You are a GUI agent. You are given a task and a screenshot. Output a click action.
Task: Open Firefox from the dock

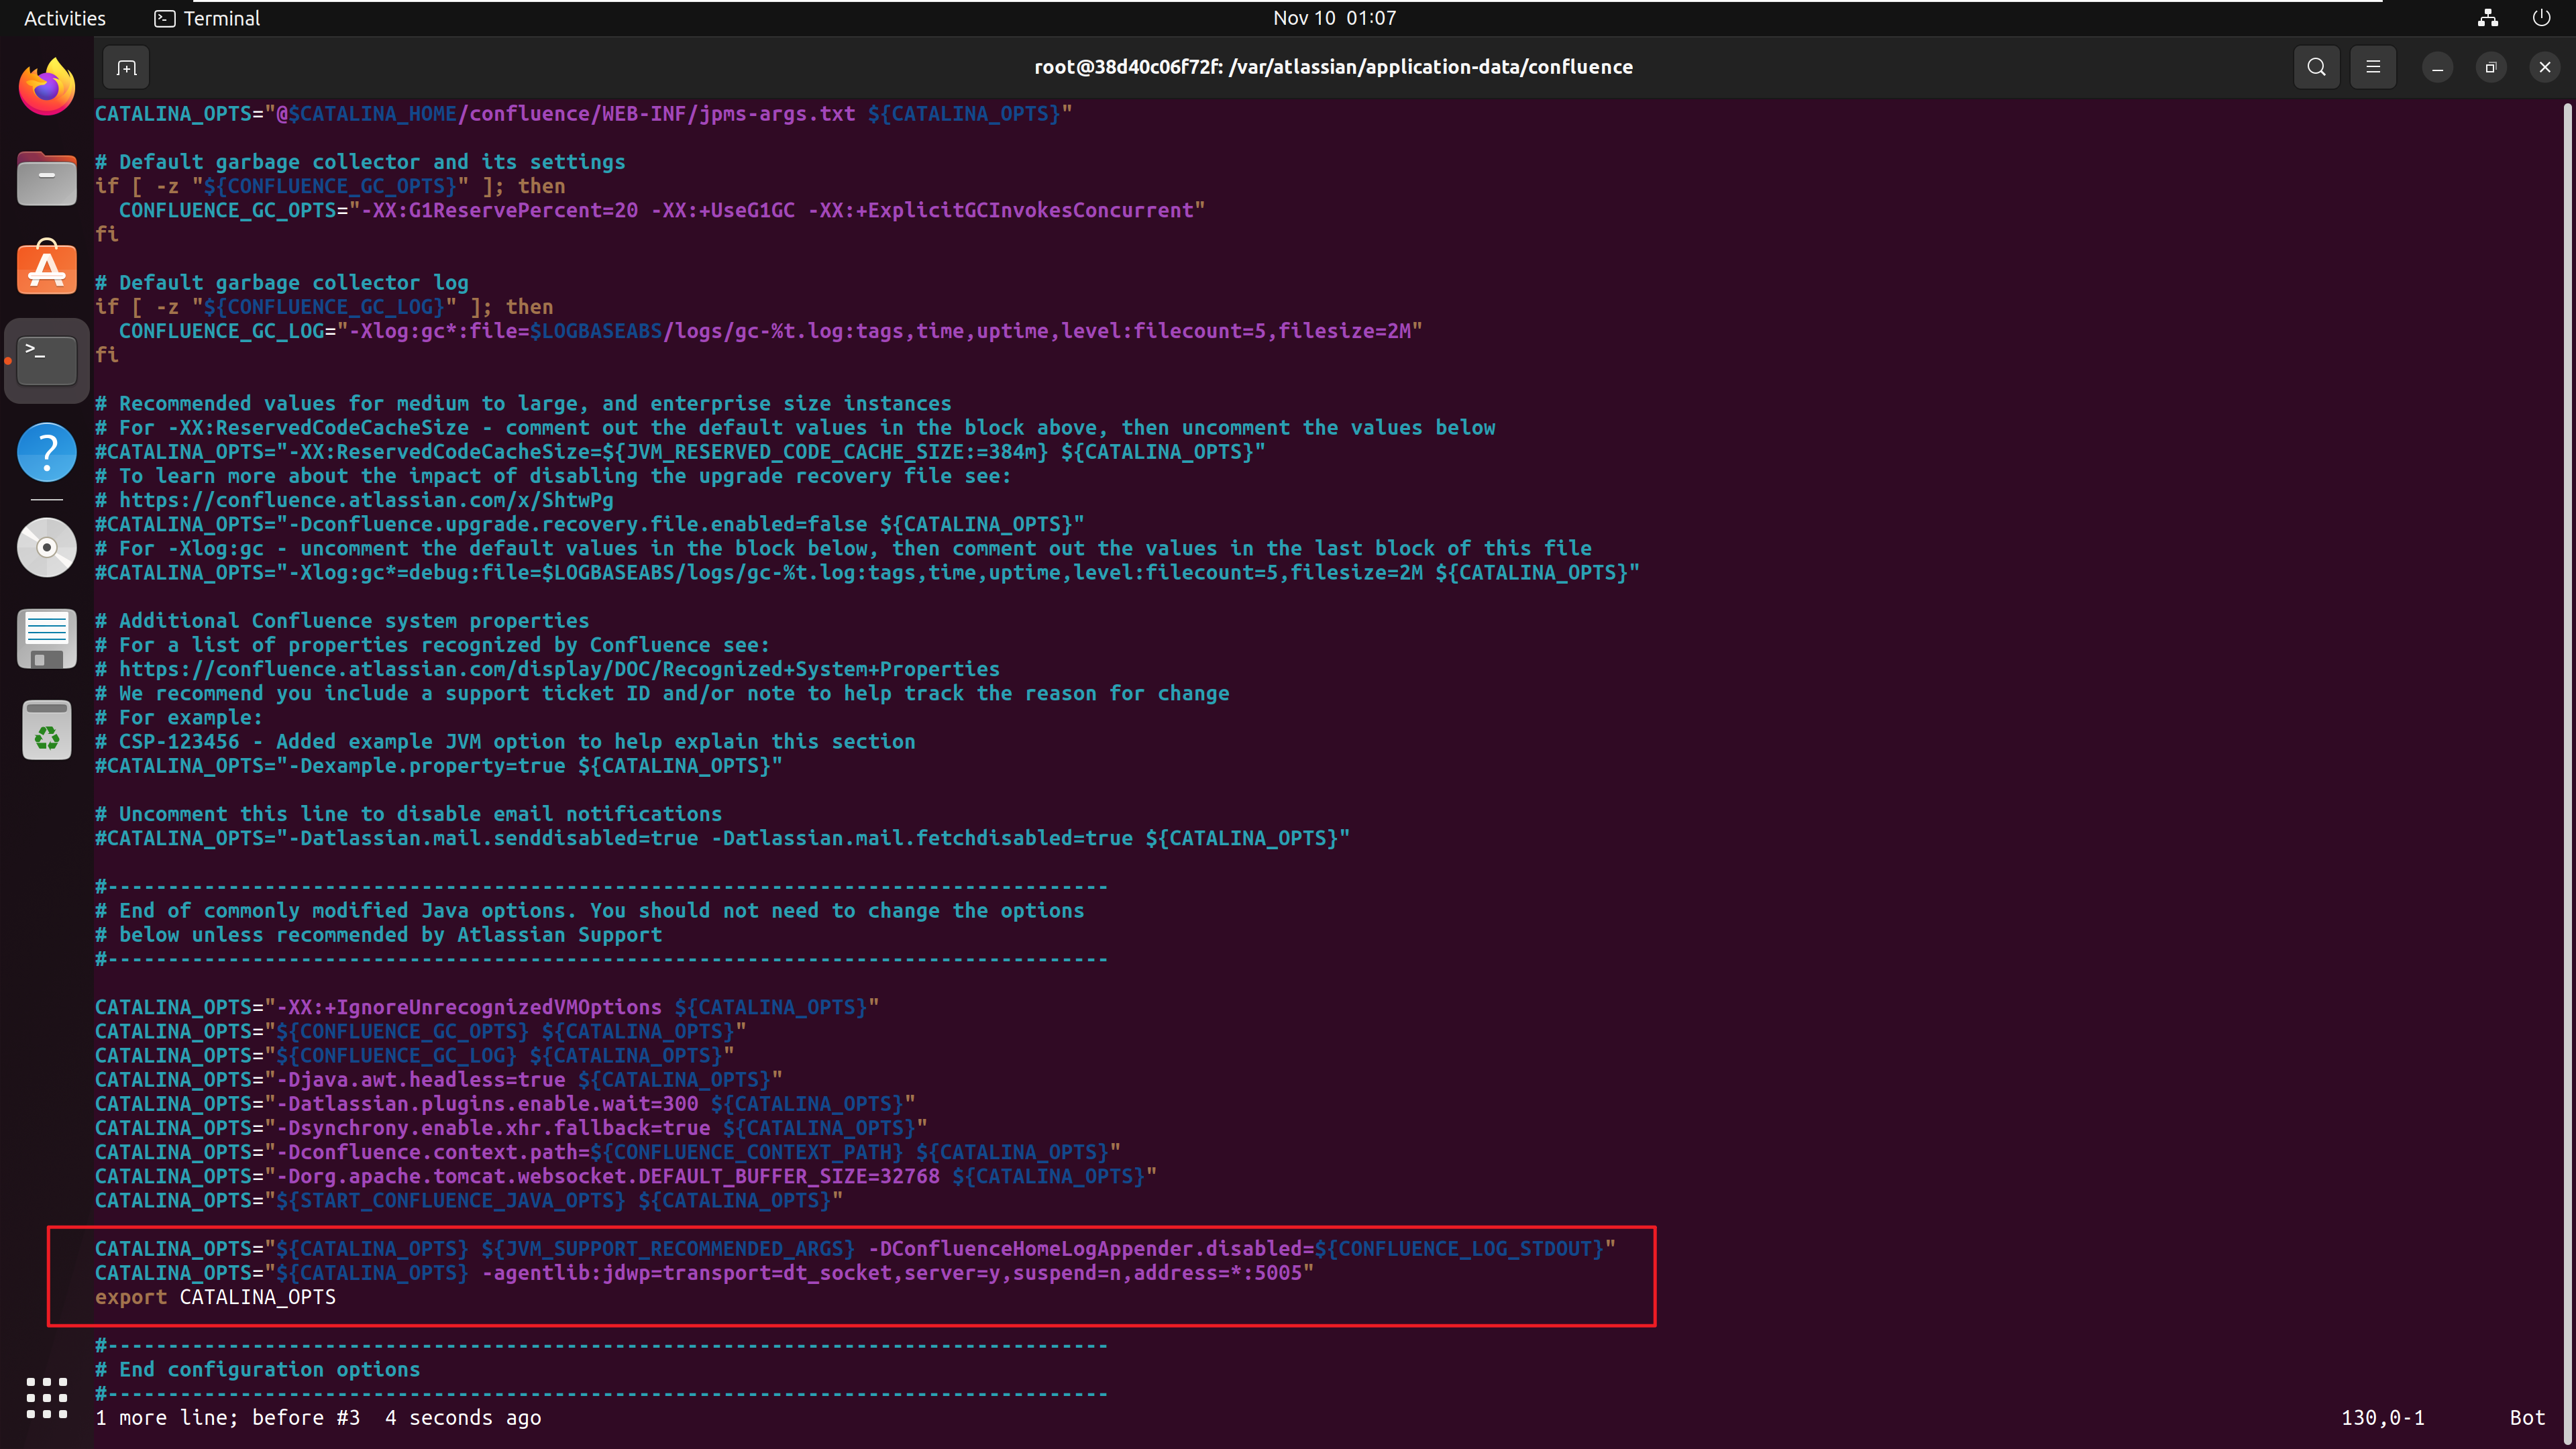(x=47, y=87)
